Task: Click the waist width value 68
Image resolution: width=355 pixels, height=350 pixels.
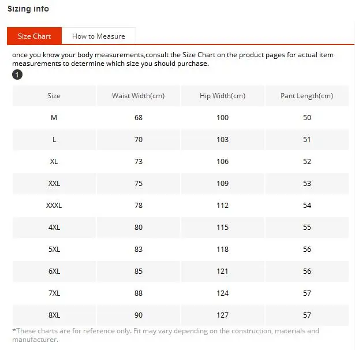Action: (139, 118)
